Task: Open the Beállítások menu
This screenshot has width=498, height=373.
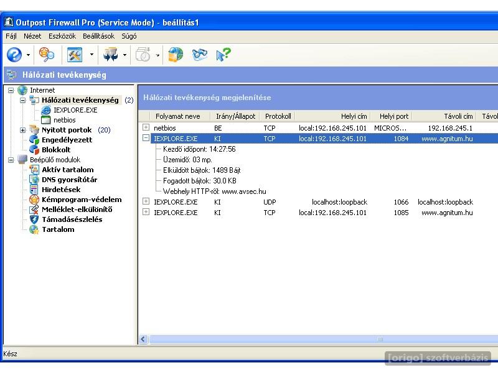Action: (99, 36)
